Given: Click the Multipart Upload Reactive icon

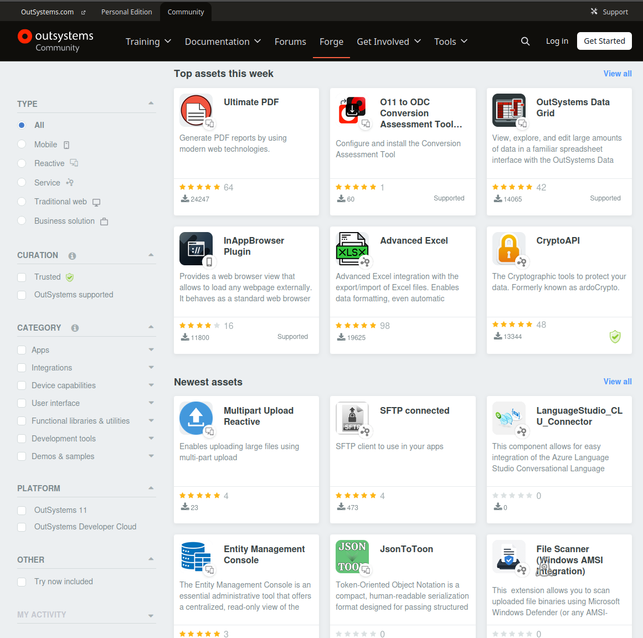Looking at the screenshot, I should 196,418.
